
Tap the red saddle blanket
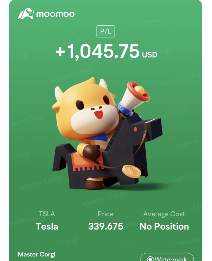[x=86, y=162]
